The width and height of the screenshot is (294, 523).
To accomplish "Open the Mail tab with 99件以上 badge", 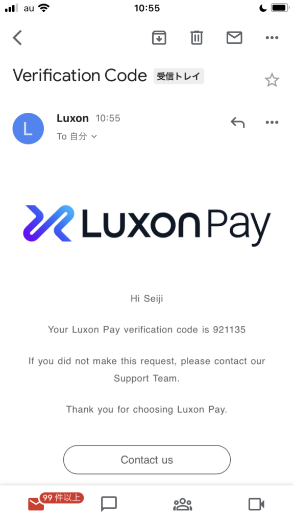I will click(36, 504).
